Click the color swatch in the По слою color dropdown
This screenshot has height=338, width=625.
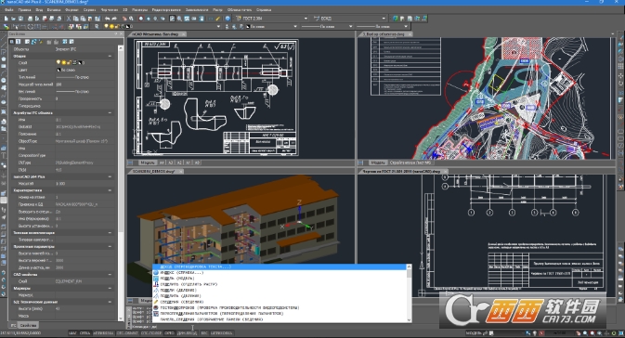(x=247, y=27)
